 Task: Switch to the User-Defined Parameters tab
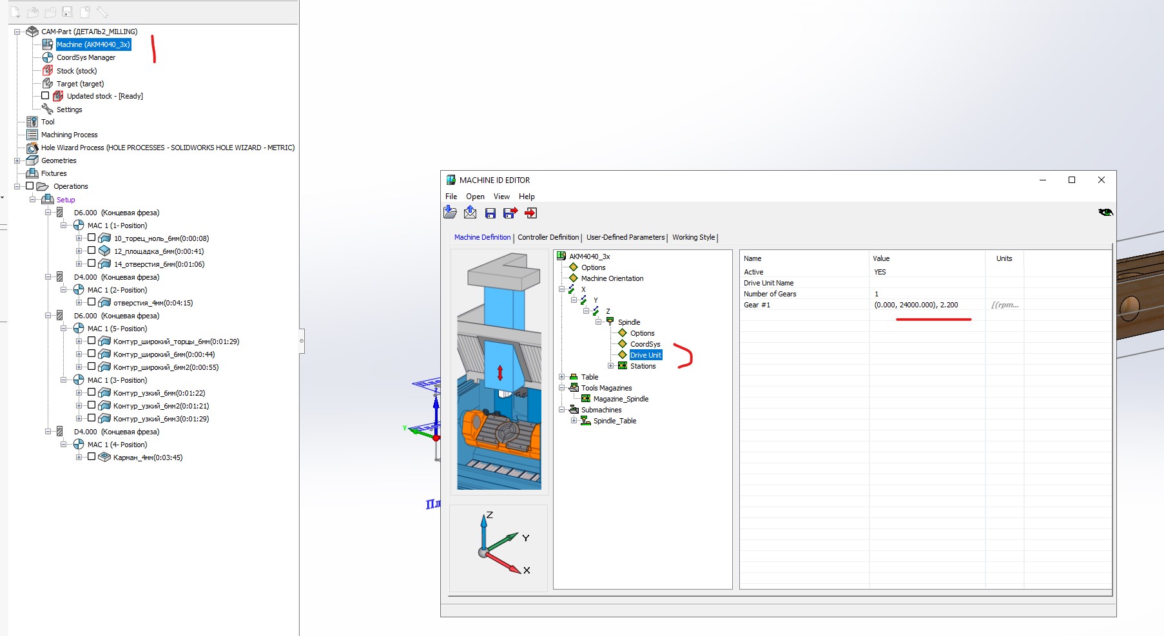[x=625, y=237]
